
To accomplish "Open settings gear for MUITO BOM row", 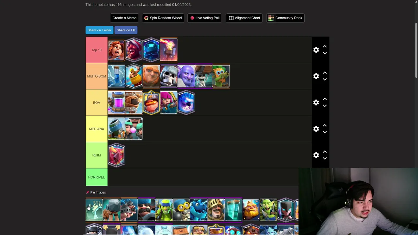I will [316, 76].
